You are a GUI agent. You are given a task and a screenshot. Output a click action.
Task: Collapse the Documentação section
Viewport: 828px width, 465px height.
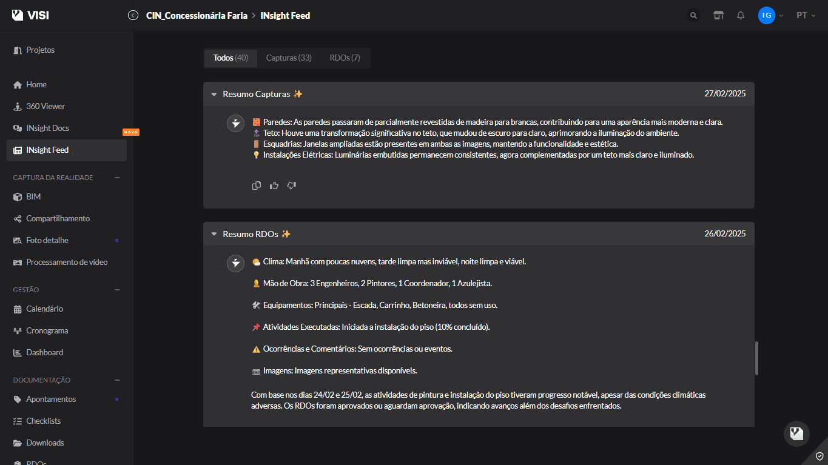tap(118, 380)
